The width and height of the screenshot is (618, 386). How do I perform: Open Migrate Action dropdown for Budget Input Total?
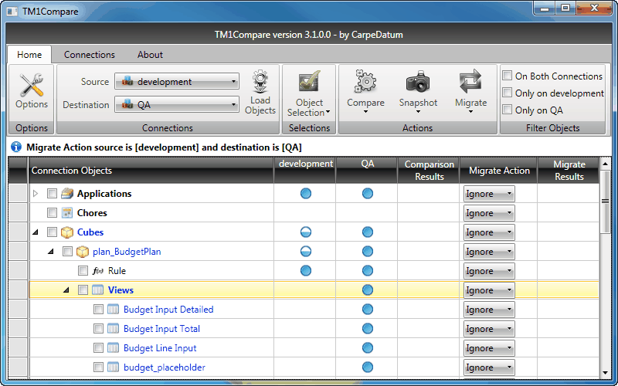489,329
